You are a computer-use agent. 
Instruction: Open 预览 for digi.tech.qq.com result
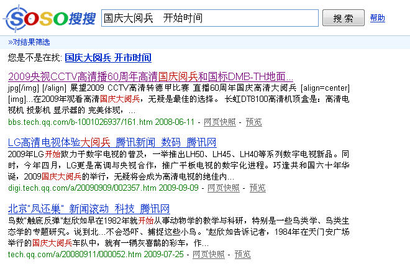[x=257, y=188]
